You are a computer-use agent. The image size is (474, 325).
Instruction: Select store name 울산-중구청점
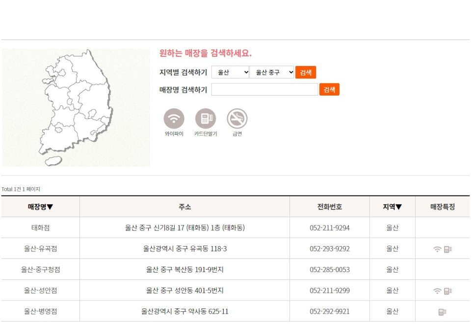(x=41, y=270)
